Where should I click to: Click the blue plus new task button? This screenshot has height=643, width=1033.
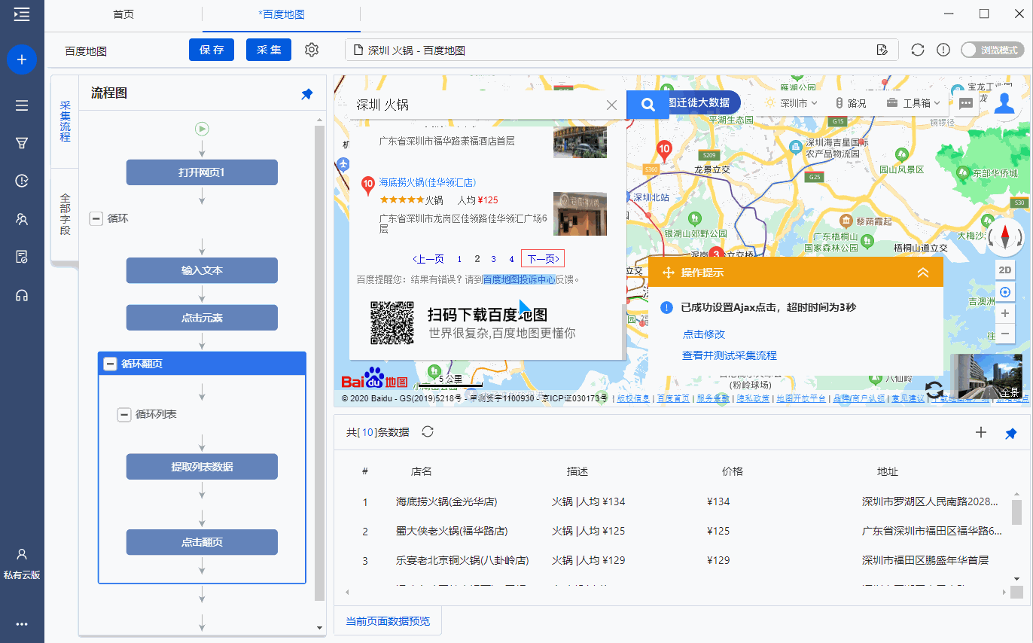22,59
